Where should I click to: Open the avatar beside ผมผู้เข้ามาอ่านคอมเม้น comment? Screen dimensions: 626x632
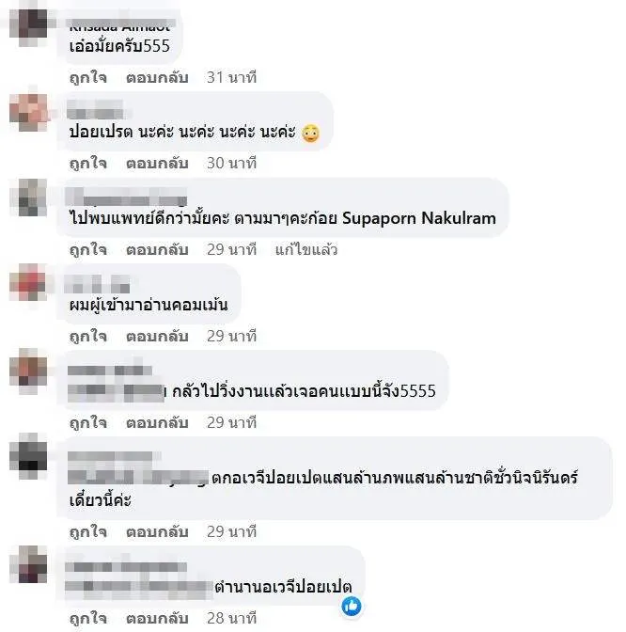tap(28, 282)
